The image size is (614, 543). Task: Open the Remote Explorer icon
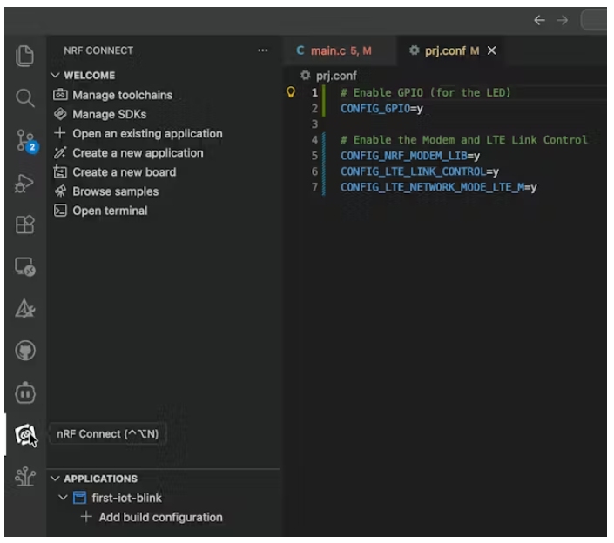point(25,268)
